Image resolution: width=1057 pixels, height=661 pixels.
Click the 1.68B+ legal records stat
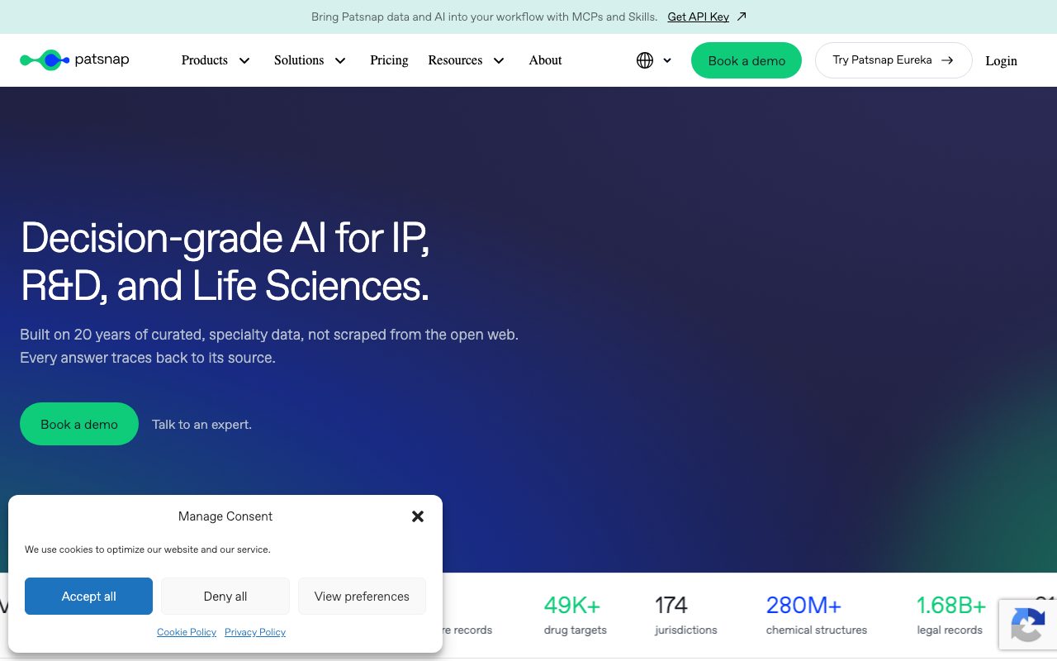[x=950, y=616]
